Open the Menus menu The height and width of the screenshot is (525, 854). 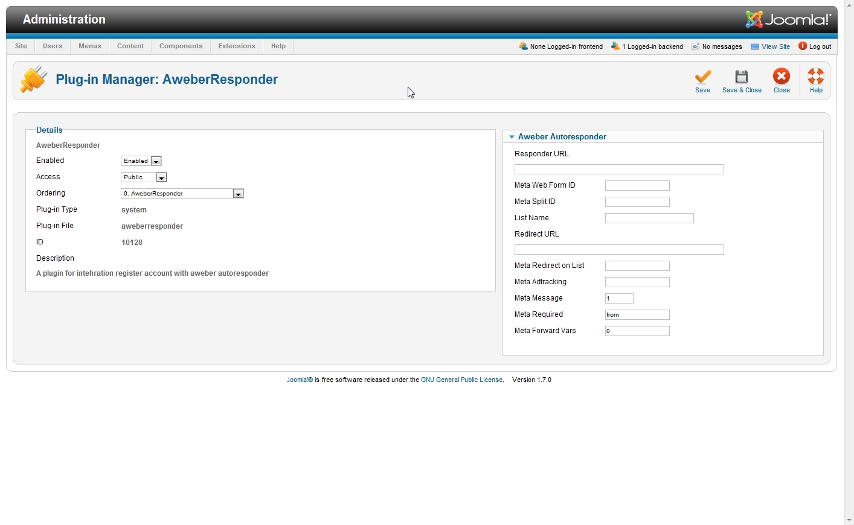(x=90, y=46)
